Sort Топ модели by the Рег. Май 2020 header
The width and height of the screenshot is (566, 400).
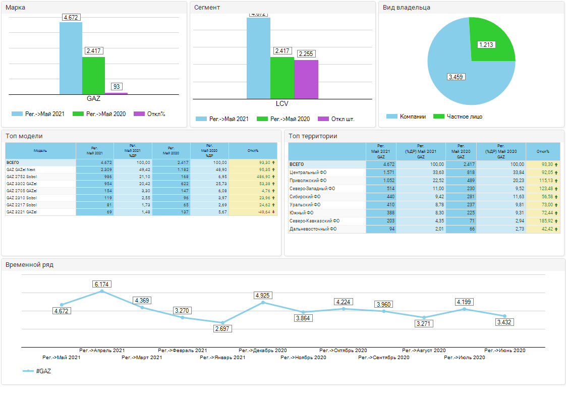click(x=171, y=150)
